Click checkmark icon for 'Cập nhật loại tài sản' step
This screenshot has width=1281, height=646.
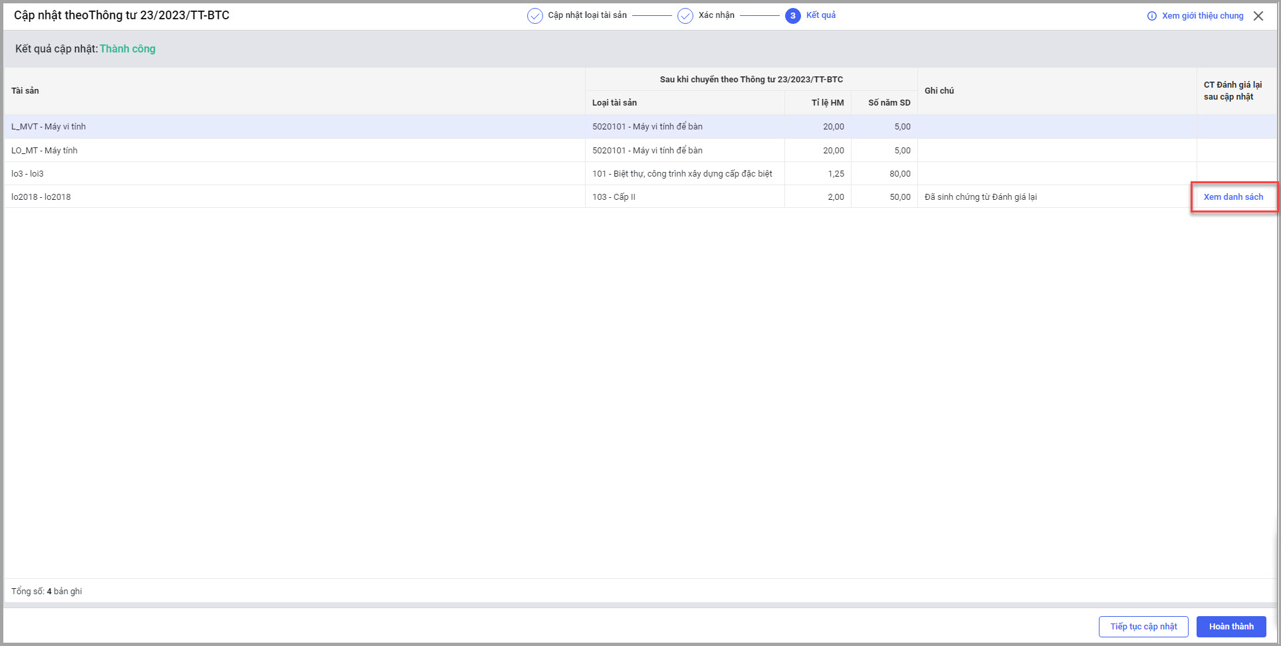click(535, 16)
